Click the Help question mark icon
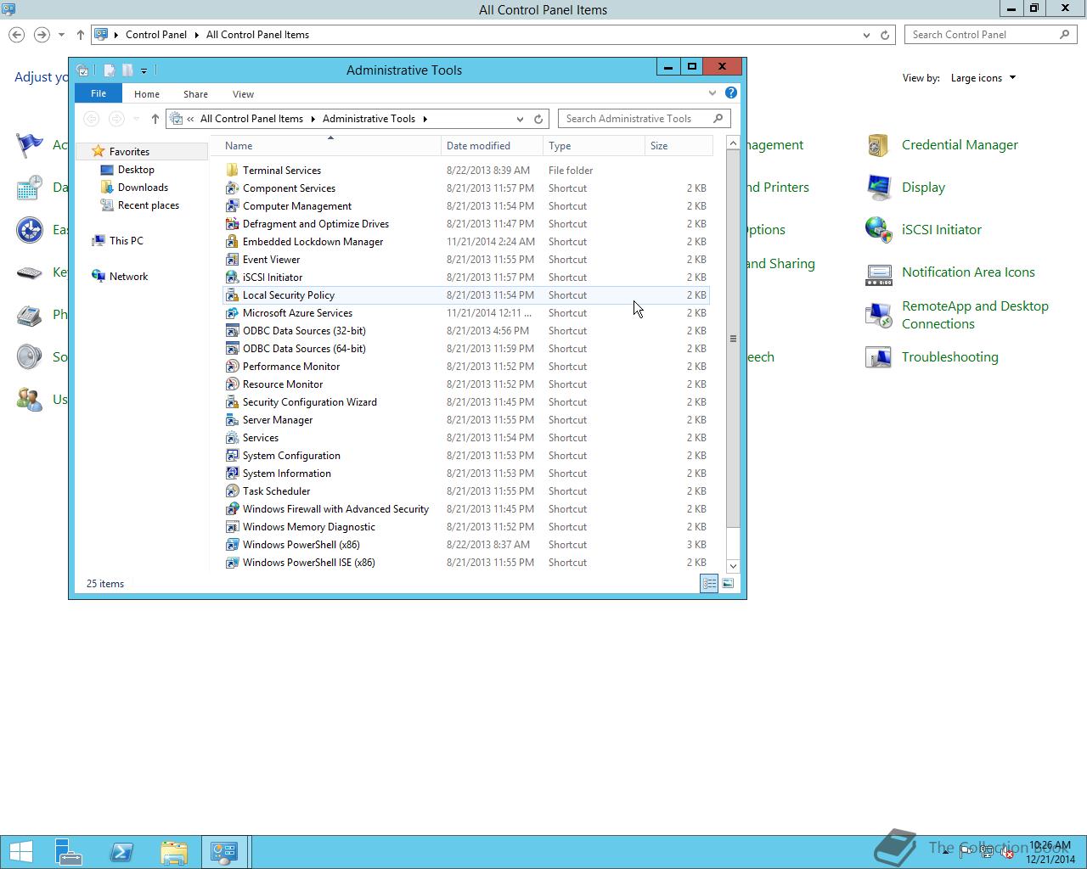 [730, 93]
